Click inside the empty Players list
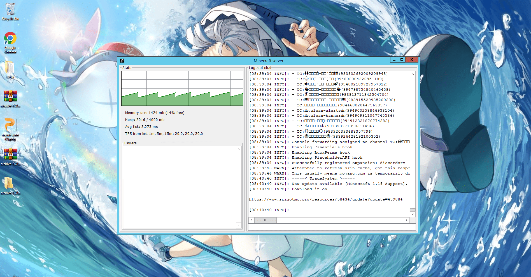The width and height of the screenshot is (531, 277). click(x=180, y=187)
